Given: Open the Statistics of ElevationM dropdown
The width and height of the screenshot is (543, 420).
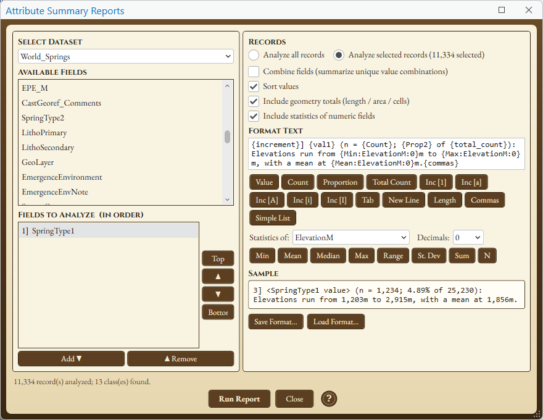Looking at the screenshot, I should tap(351, 238).
